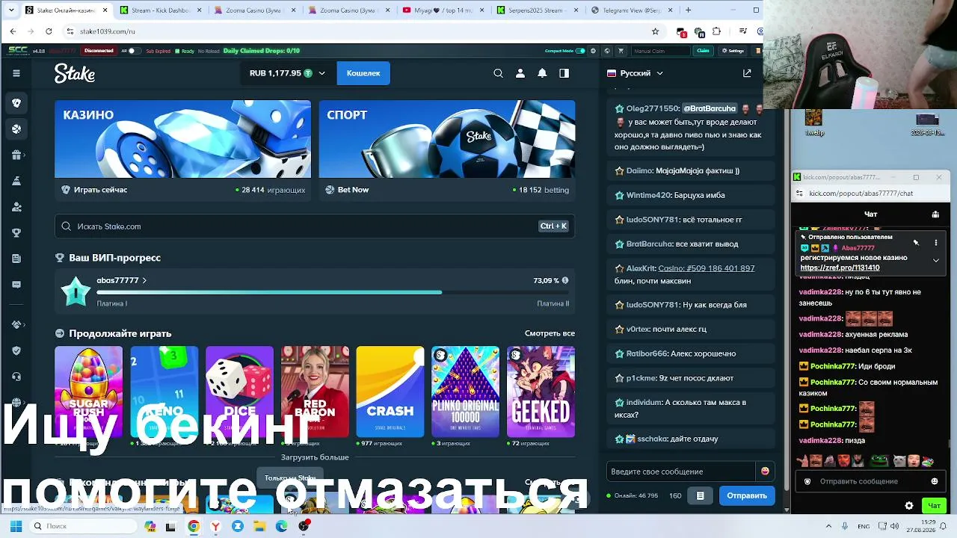Click Bet Now under sport banner
This screenshot has width=957, height=538.
(x=347, y=190)
